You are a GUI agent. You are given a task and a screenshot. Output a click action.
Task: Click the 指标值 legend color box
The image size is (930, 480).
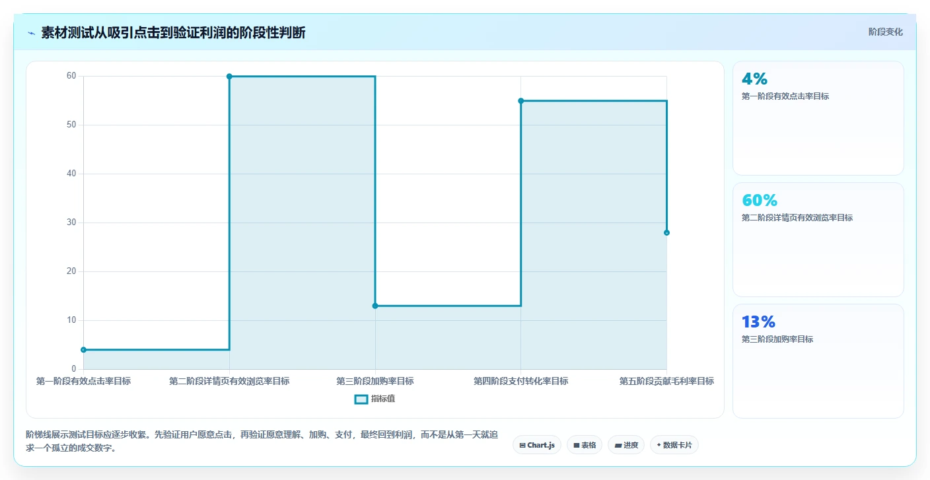point(361,399)
